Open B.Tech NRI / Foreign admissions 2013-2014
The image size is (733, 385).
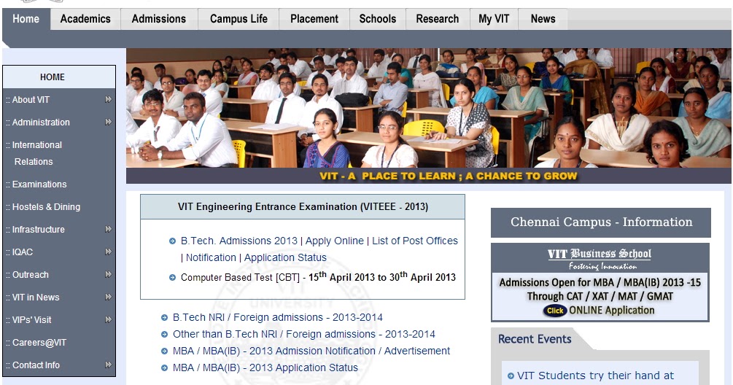(278, 317)
